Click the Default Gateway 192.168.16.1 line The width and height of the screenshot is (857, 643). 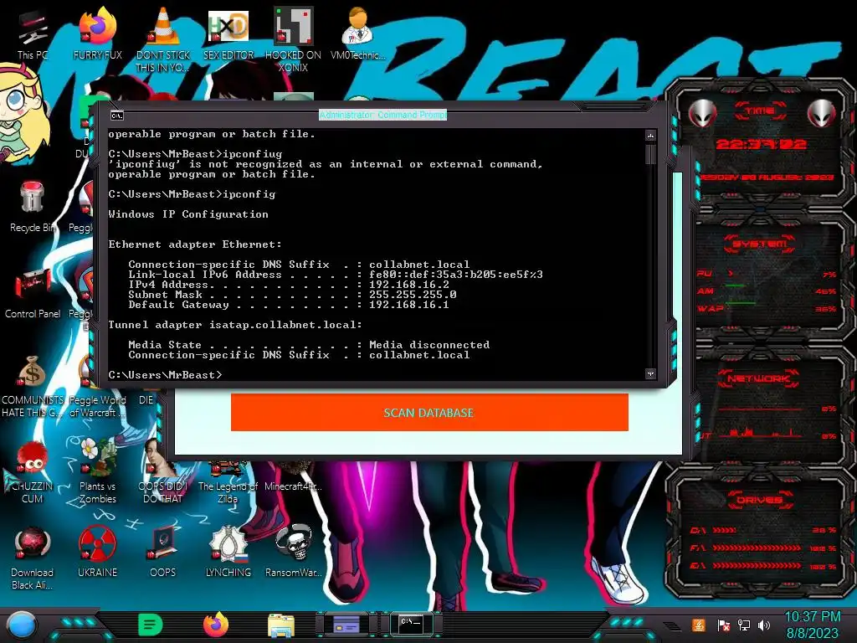(289, 305)
